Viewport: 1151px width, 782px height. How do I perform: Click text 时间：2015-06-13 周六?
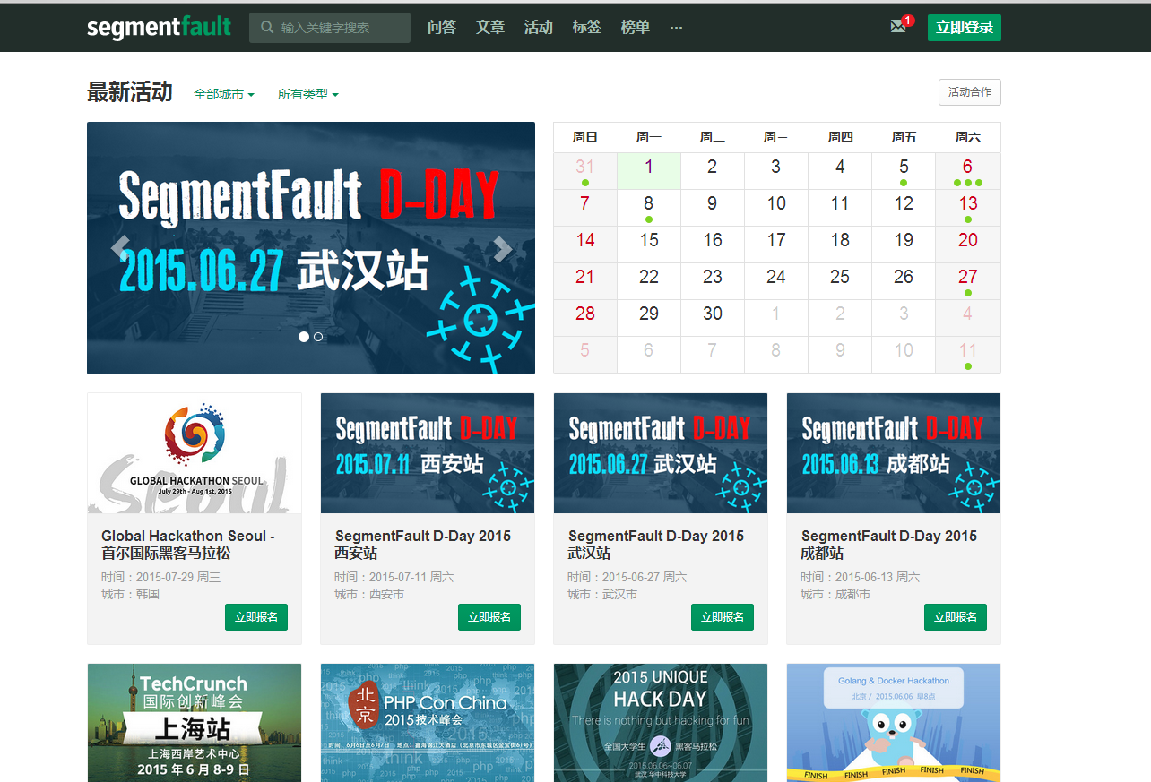pos(860,577)
